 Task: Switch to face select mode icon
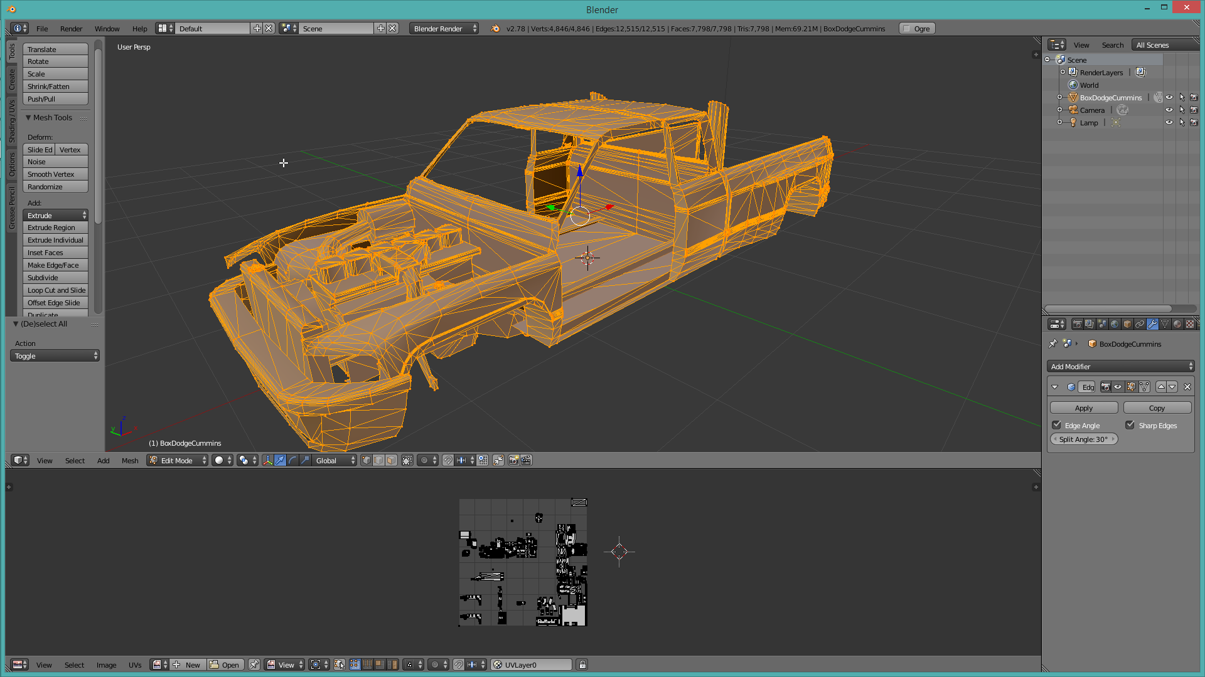pyautogui.click(x=391, y=460)
